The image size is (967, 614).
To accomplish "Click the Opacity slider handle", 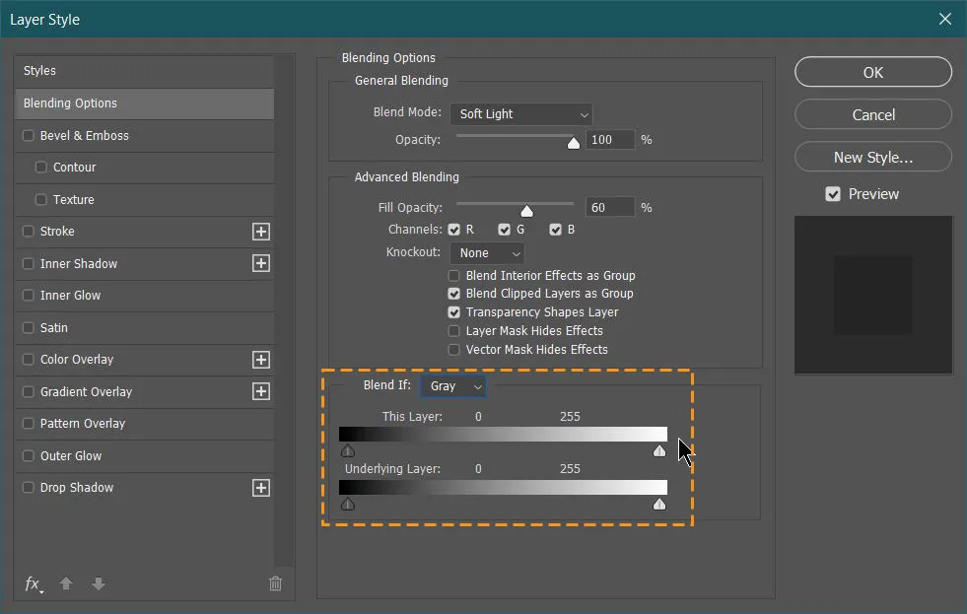I will tap(573, 144).
